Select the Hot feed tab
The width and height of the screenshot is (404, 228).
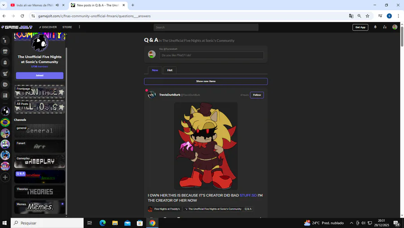point(170,70)
